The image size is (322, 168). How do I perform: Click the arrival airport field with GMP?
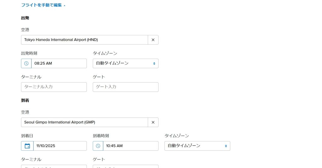(x=84, y=122)
